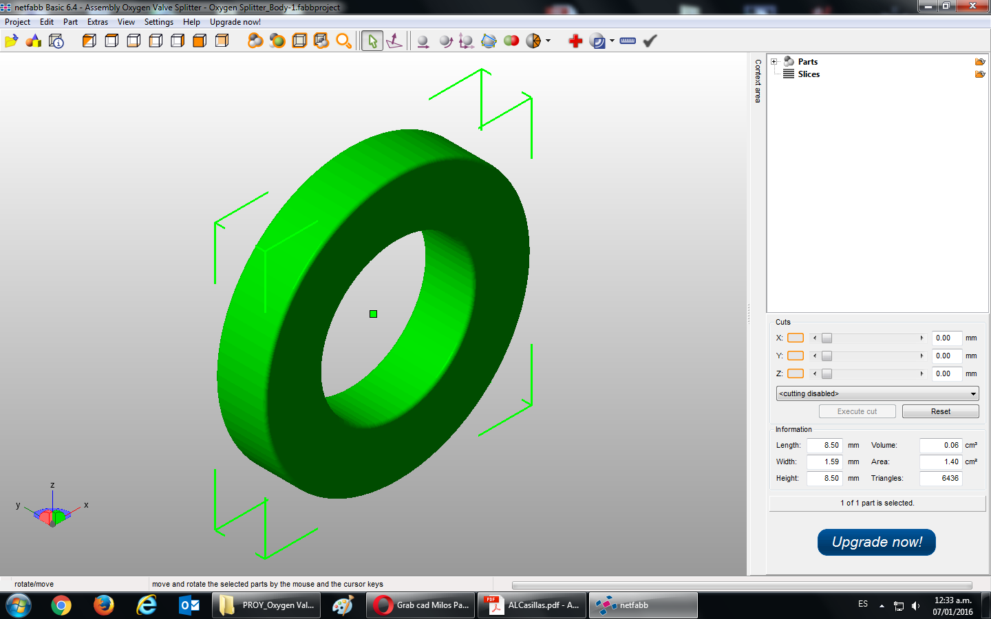Open the View menu
Viewport: 991px width, 619px height.
(126, 22)
